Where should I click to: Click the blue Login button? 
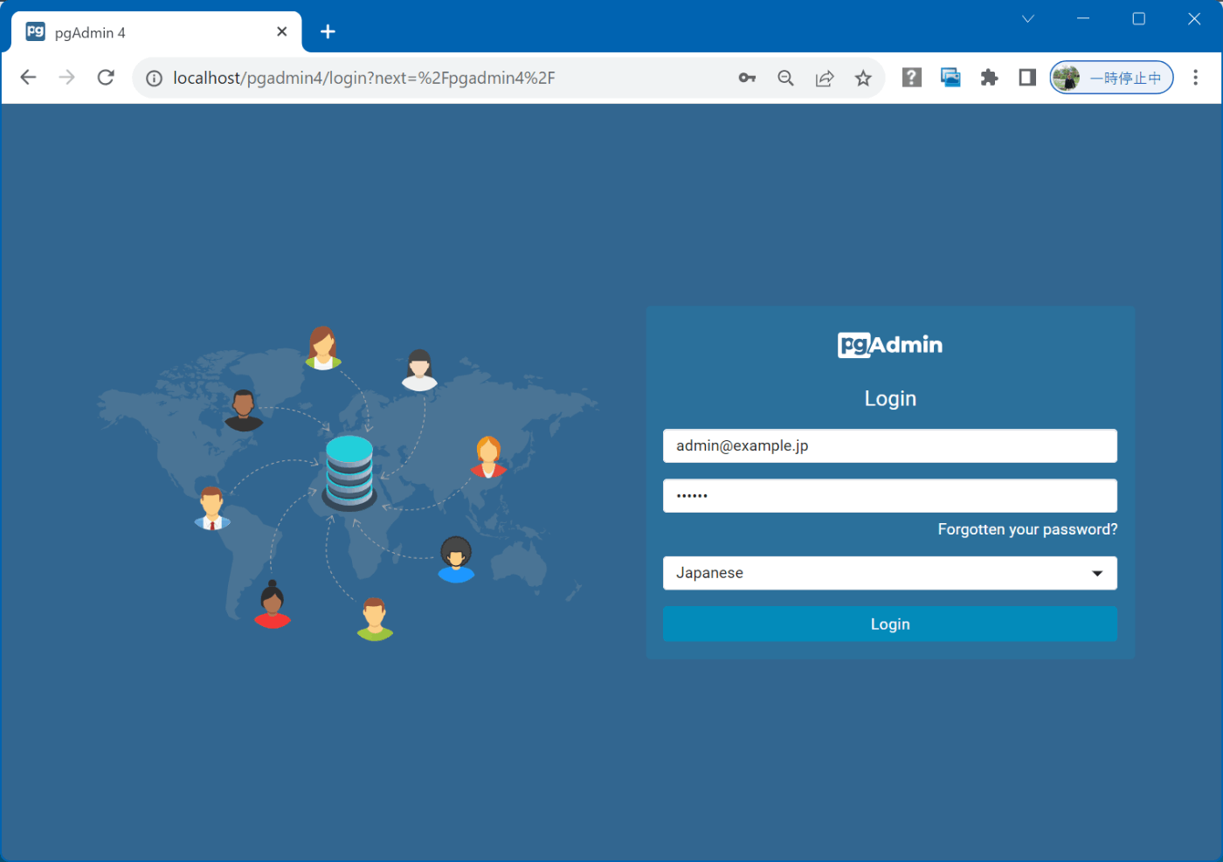(x=890, y=624)
